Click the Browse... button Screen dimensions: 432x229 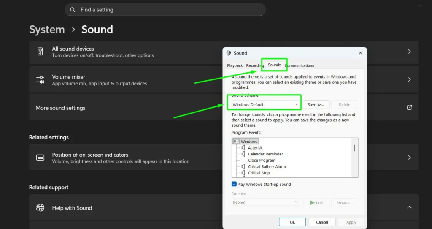click(x=344, y=202)
